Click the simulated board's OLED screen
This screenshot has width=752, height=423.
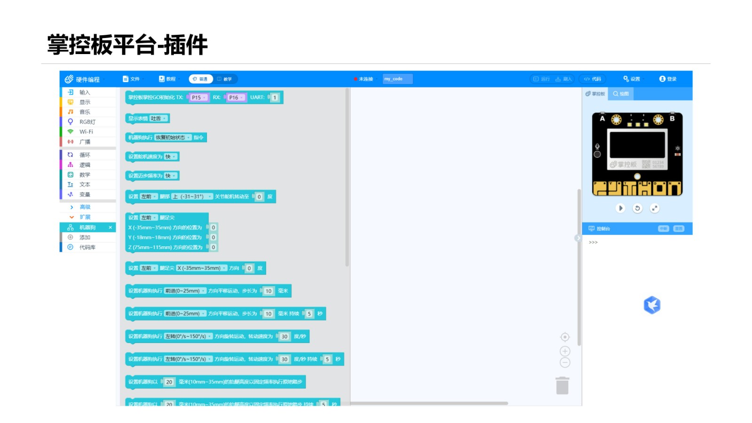pos(637,145)
